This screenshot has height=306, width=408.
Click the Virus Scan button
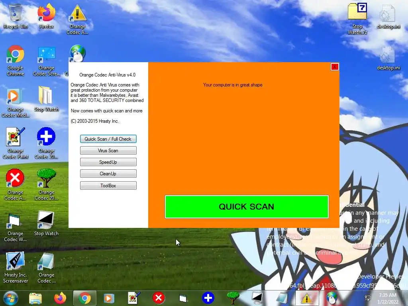click(x=108, y=151)
